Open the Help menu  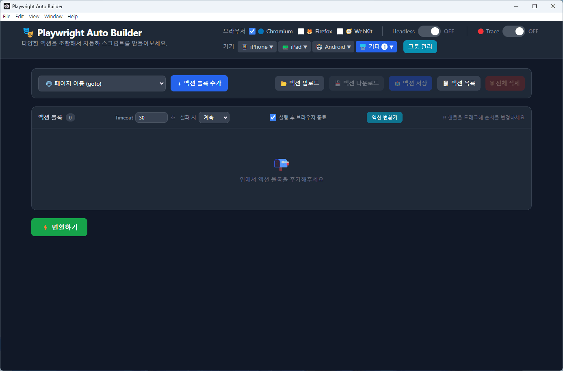tap(72, 17)
